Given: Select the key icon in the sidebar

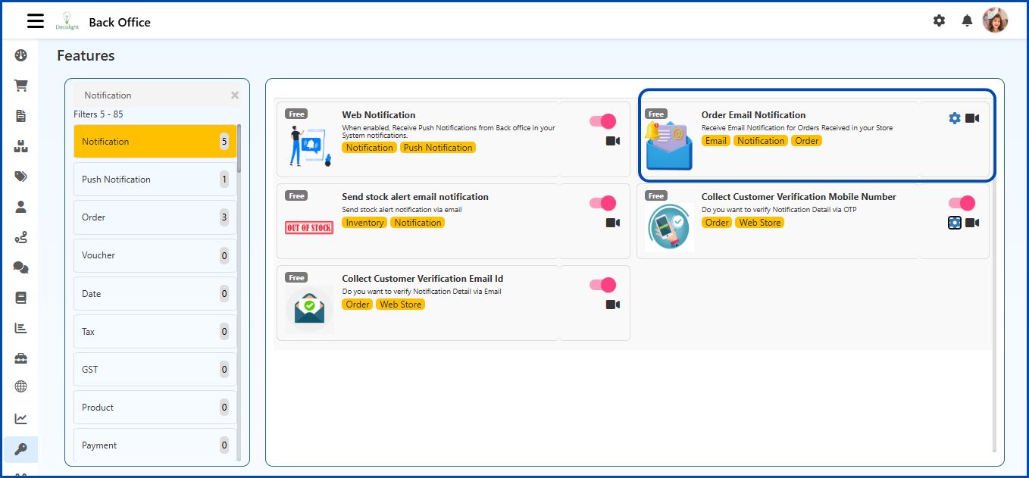Looking at the screenshot, I should coord(20,449).
